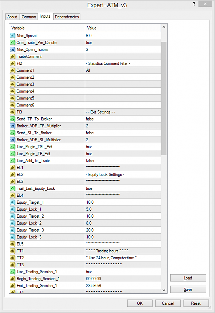Select the Trail_Last_Equity_Lock variable name
The height and width of the screenshot is (313, 215).
pyautogui.click(x=36, y=188)
